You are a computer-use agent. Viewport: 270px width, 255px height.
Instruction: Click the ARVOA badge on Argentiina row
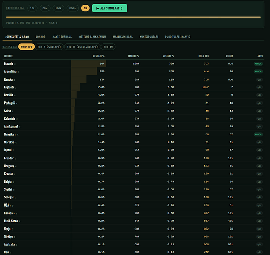258,71
